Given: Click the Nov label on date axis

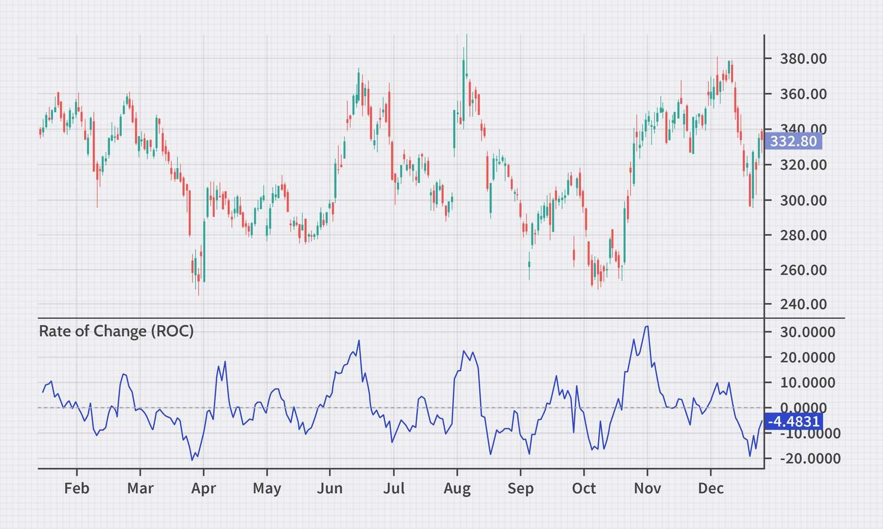Looking at the screenshot, I should click(647, 488).
